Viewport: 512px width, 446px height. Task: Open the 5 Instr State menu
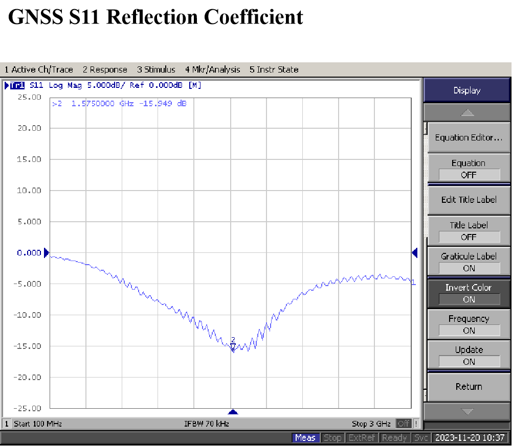[274, 69]
